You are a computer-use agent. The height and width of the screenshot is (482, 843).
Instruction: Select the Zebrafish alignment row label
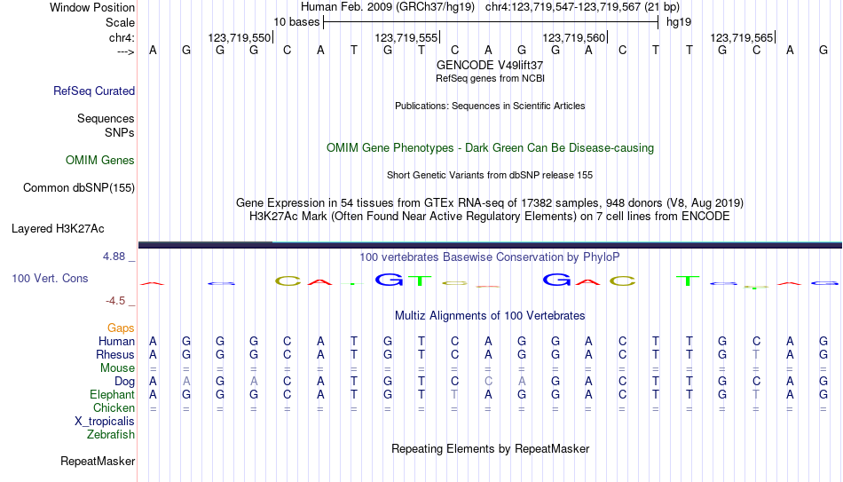point(111,434)
